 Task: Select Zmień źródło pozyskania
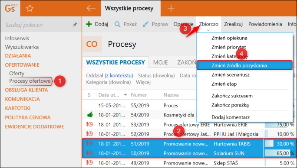coord(244,65)
